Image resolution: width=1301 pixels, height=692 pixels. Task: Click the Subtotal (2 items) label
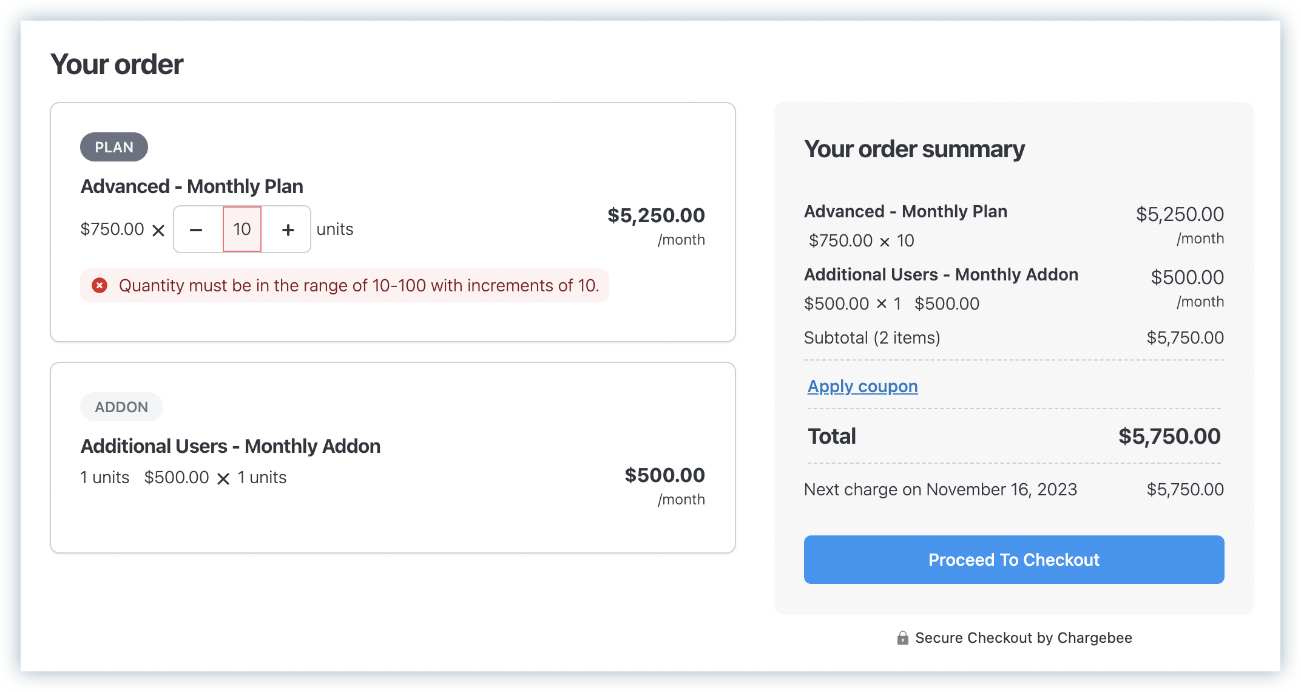pos(872,338)
